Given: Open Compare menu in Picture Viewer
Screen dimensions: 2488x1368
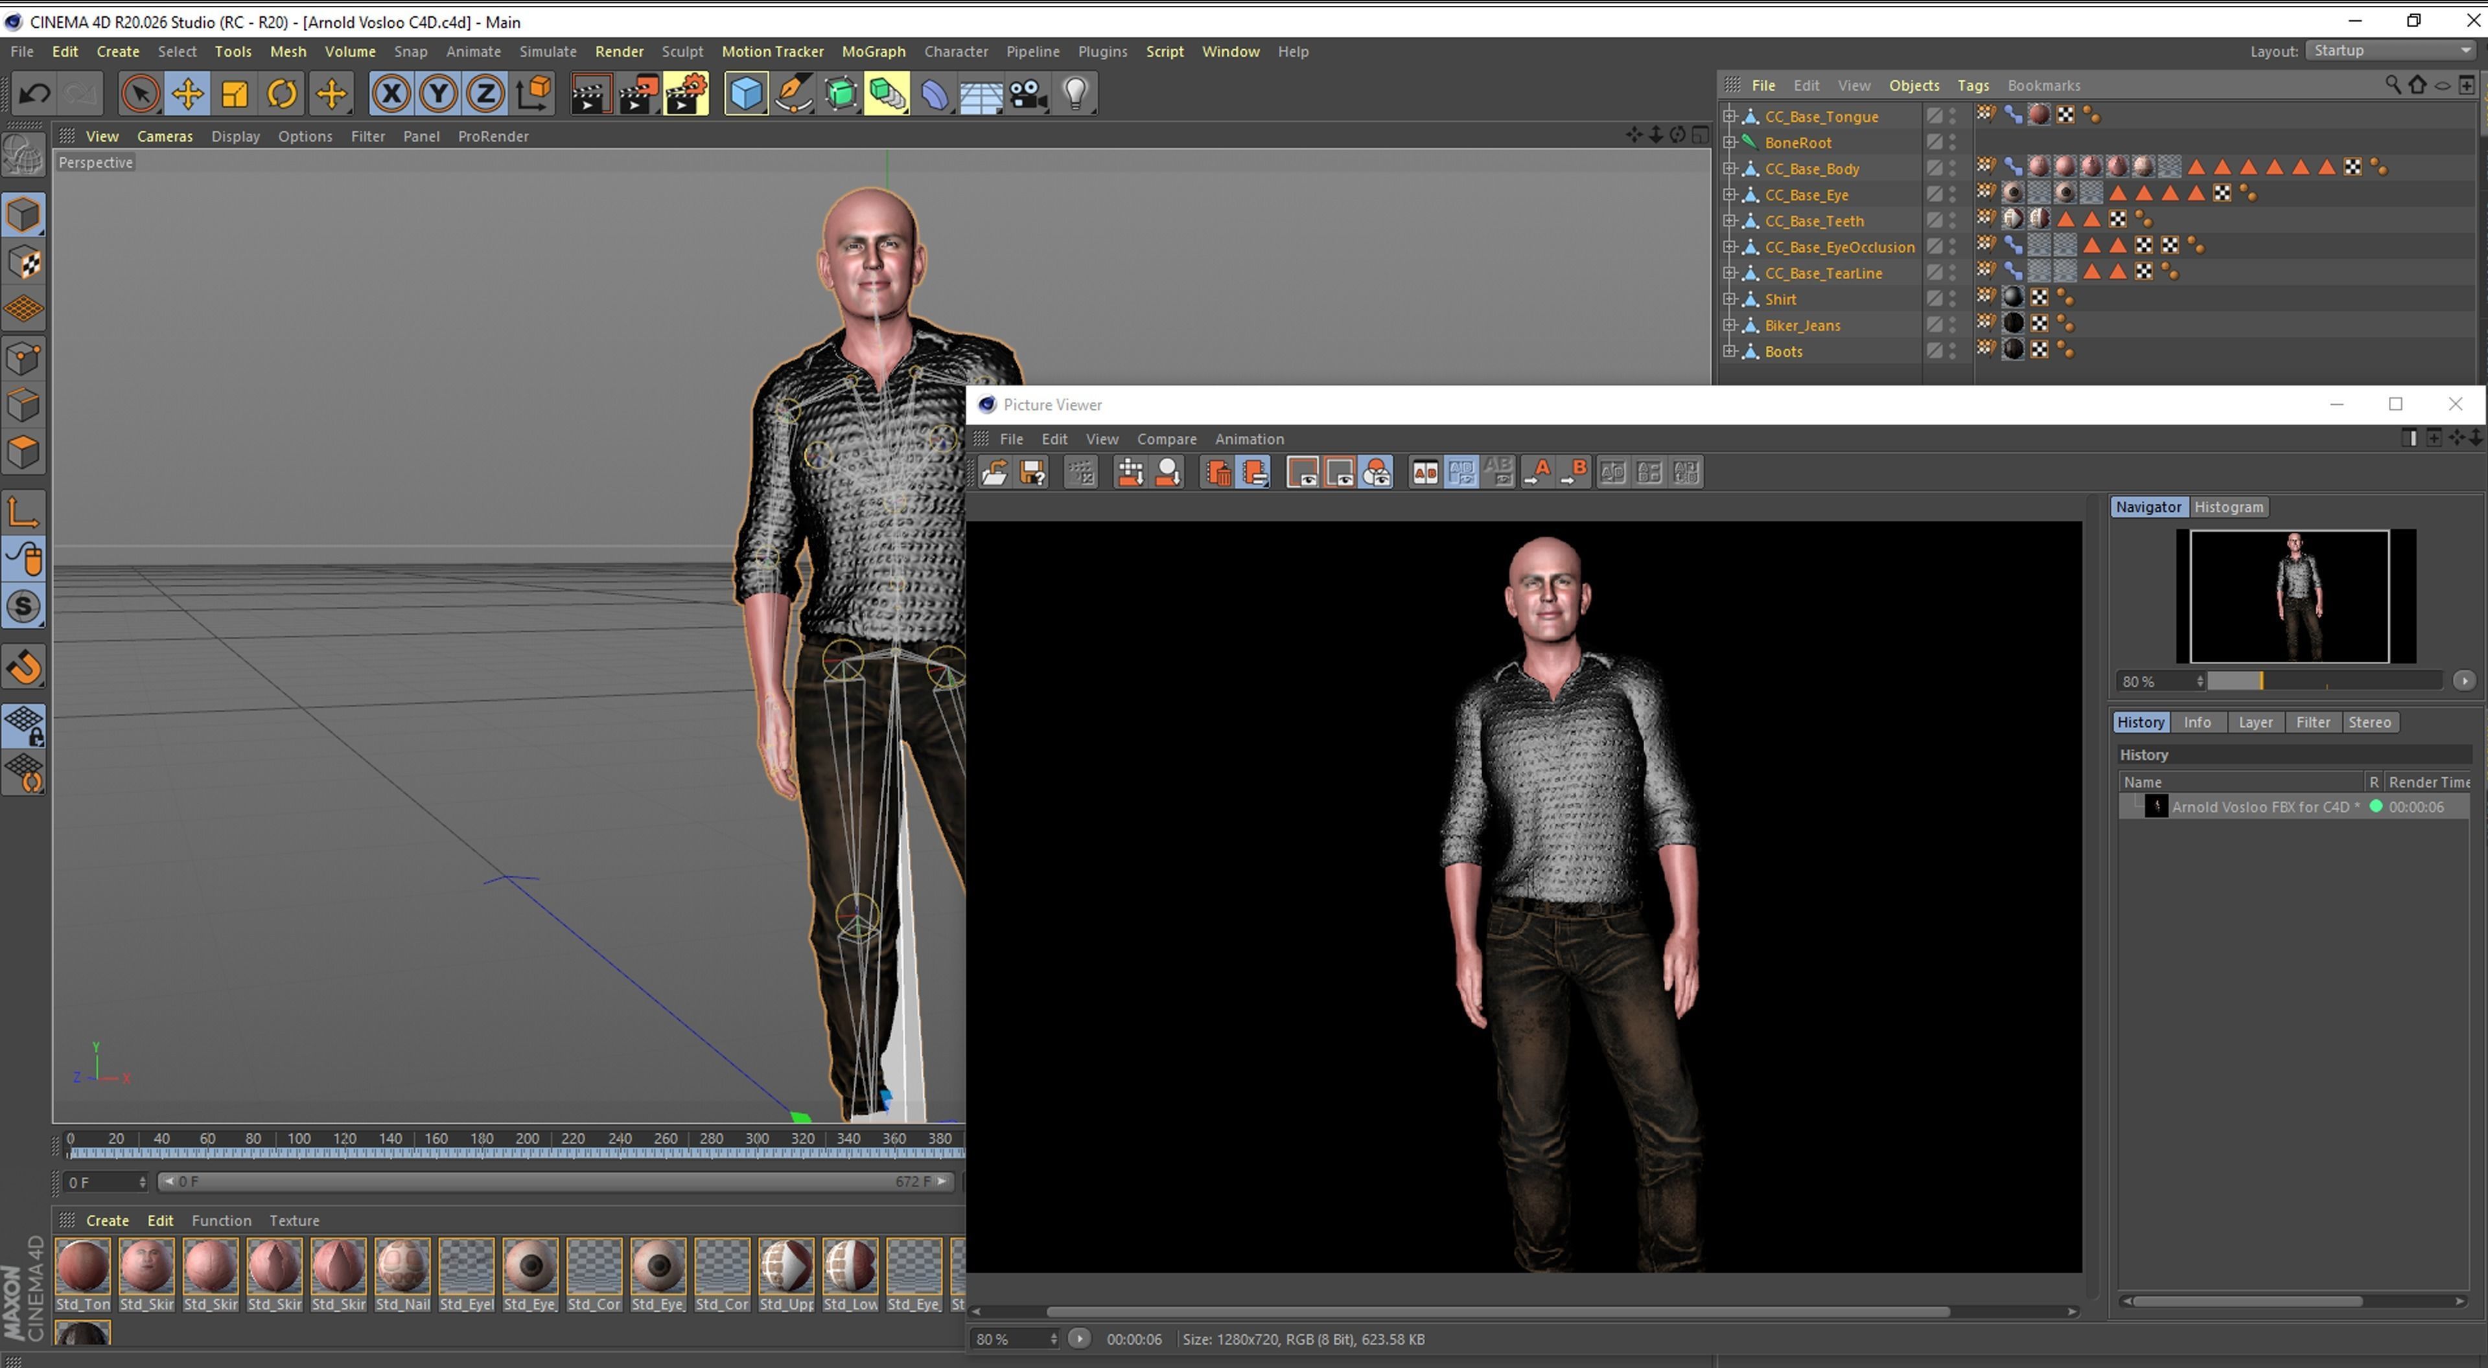Looking at the screenshot, I should pos(1166,439).
